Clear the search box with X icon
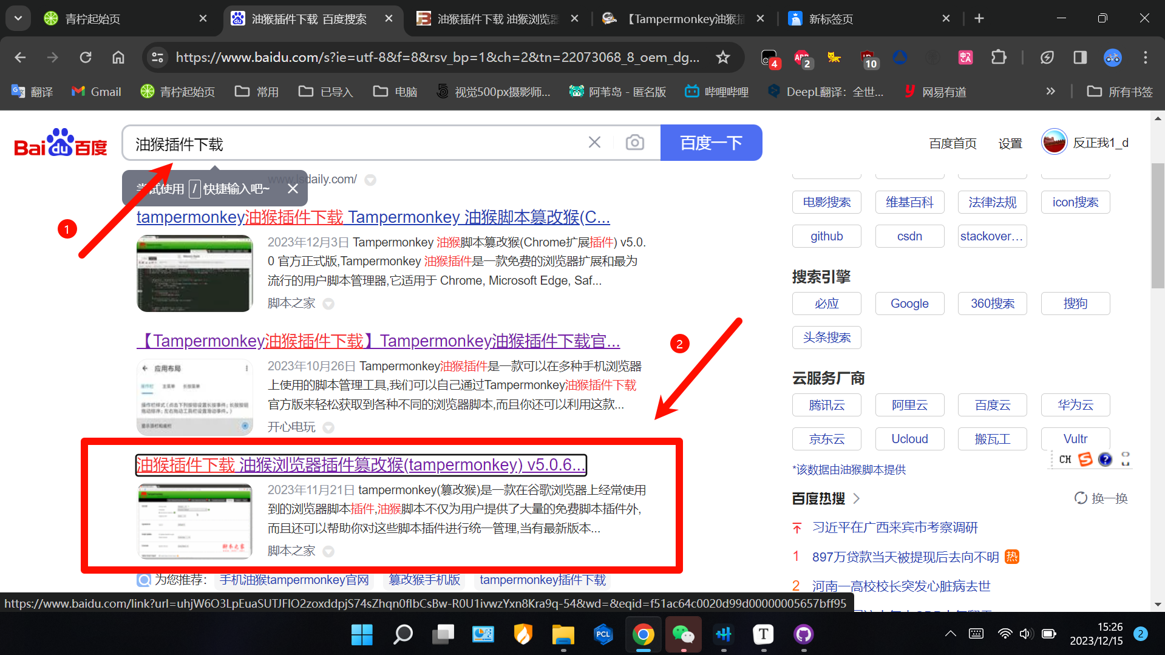This screenshot has height=655, width=1165. [594, 143]
